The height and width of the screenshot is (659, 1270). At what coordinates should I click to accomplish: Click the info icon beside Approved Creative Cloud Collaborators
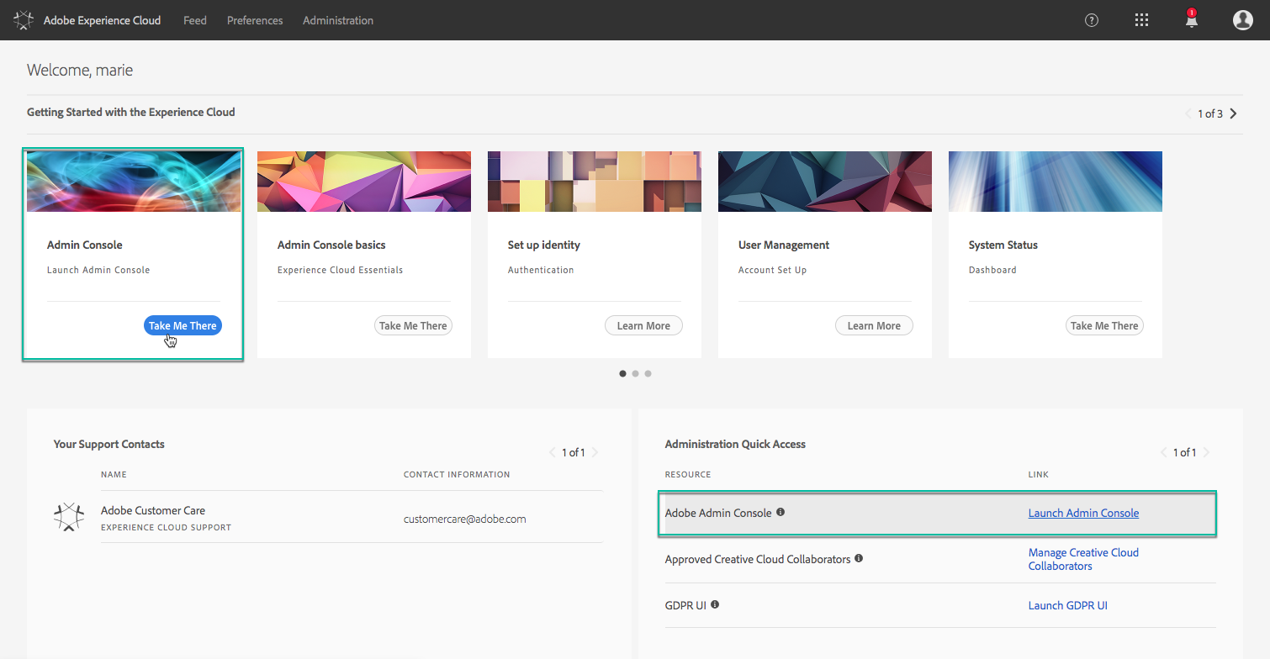pyautogui.click(x=859, y=557)
